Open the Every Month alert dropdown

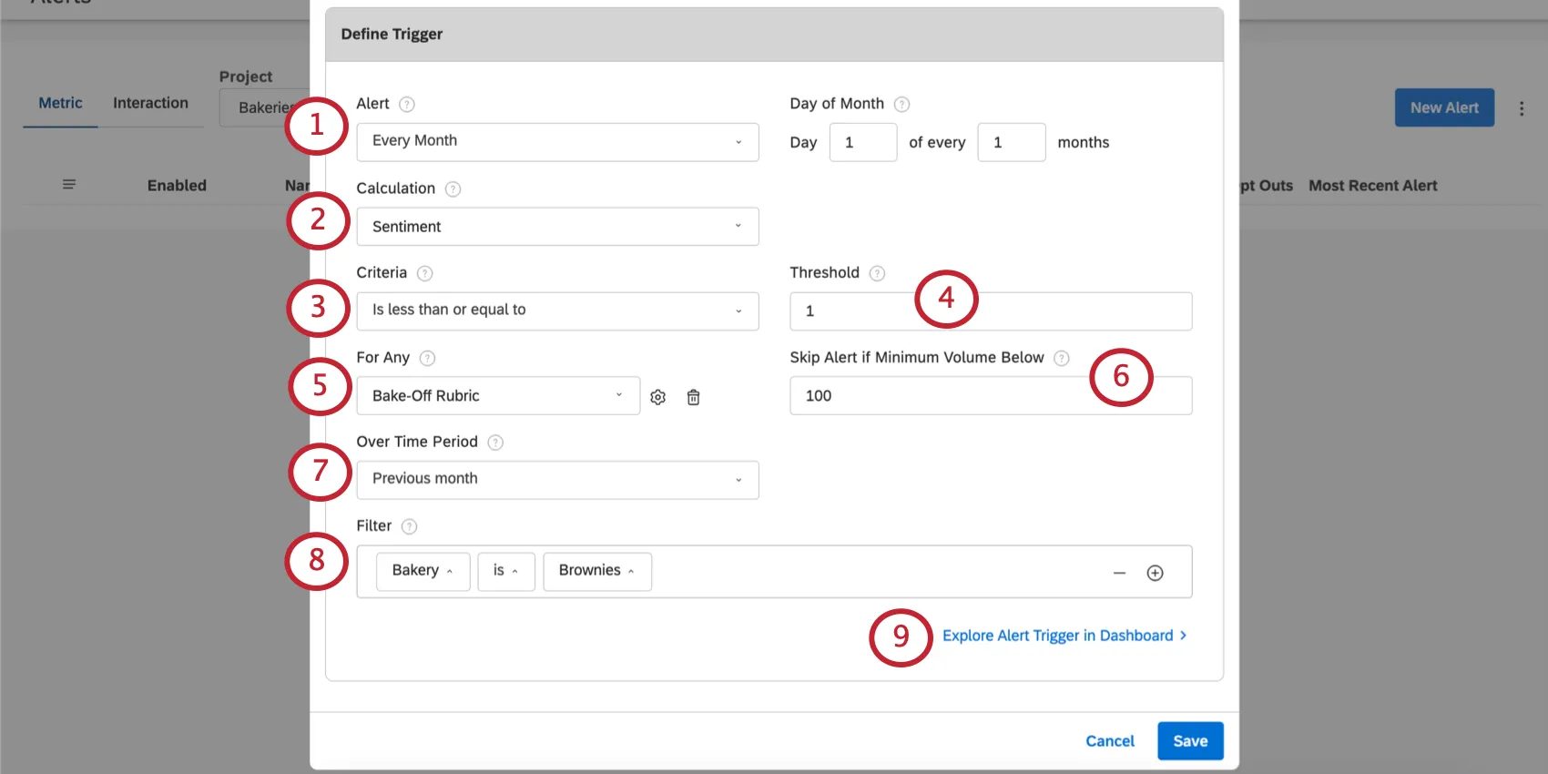point(557,142)
